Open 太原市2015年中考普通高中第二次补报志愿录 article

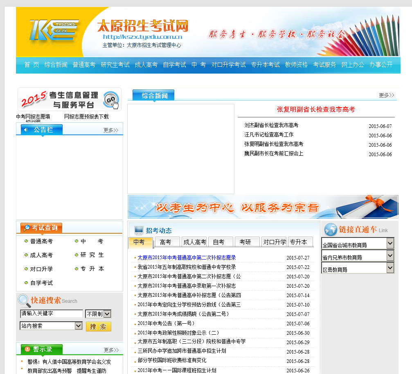coord(187,258)
